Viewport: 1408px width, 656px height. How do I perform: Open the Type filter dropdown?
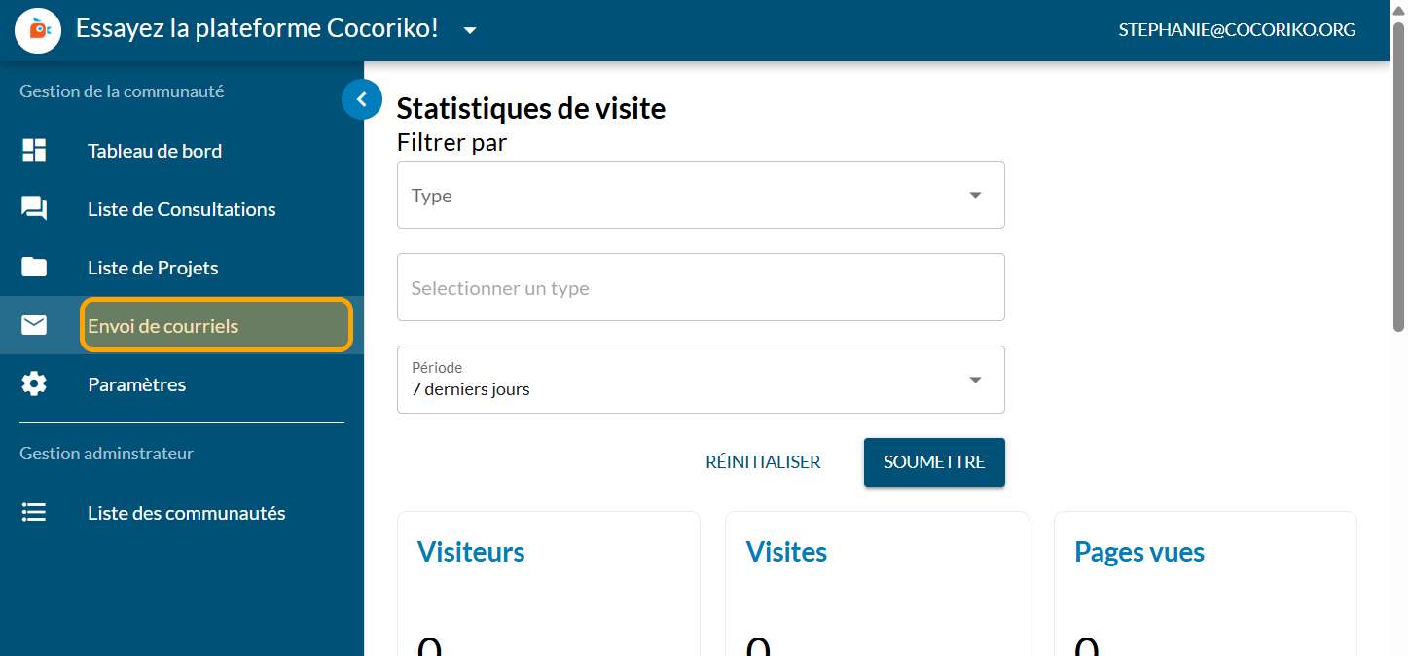coord(701,196)
